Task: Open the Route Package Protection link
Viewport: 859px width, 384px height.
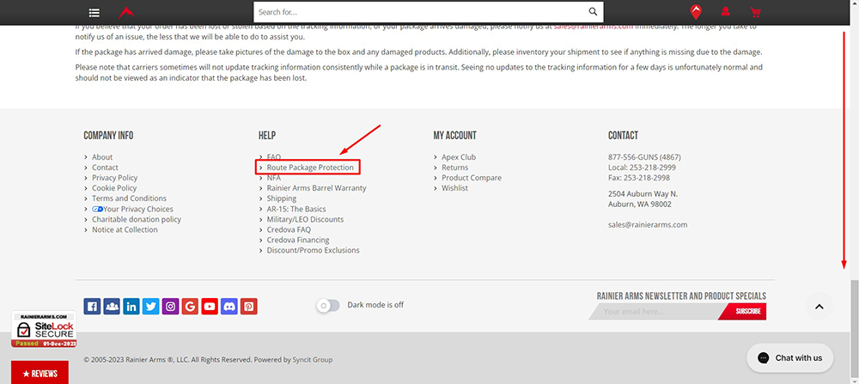Action: 310,168
